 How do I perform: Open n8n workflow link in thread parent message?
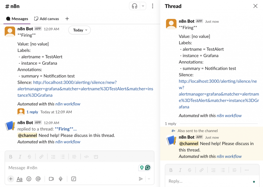coord(229,116)
